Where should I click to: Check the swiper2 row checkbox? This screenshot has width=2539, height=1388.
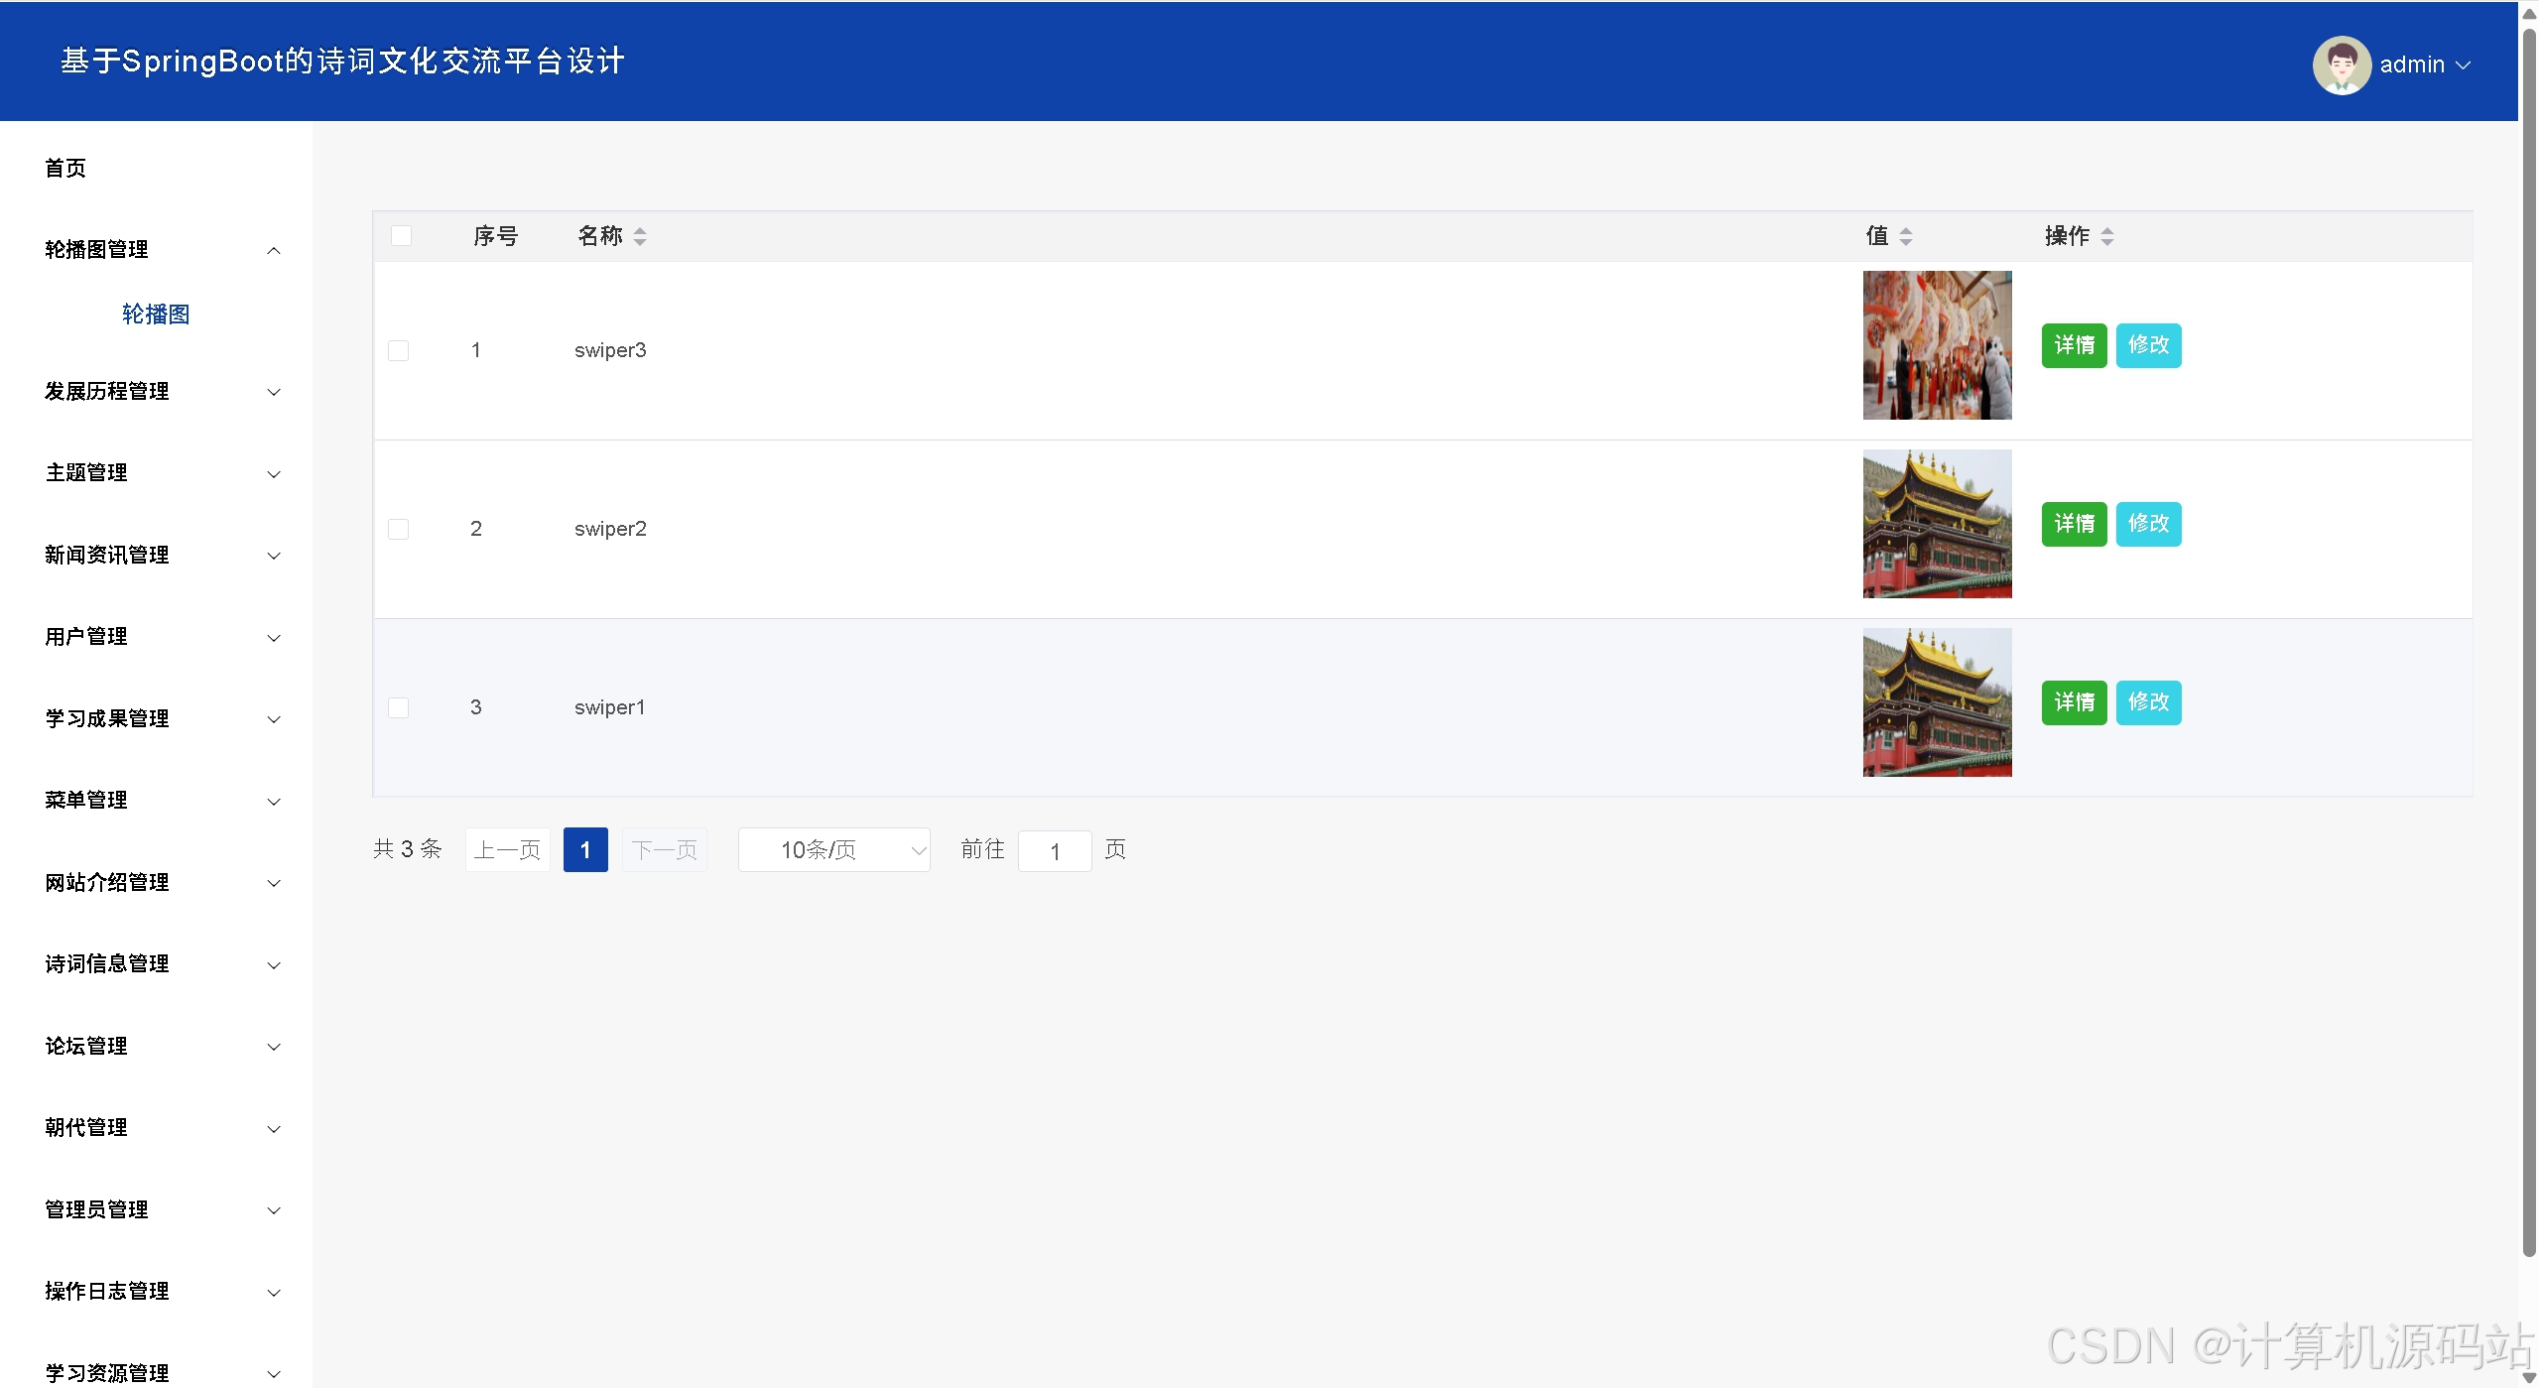point(398,529)
